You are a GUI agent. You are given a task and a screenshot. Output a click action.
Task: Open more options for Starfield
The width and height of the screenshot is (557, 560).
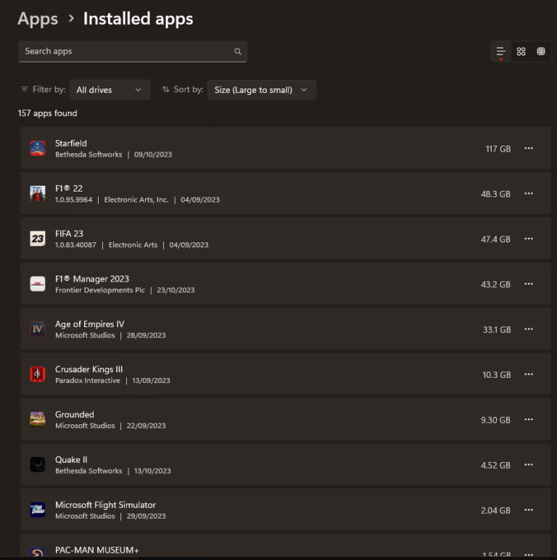(529, 148)
